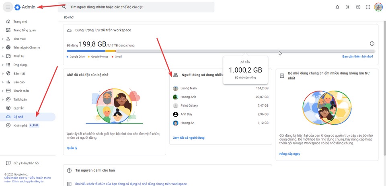386x186 pixels.
Task: Click the Google Admin logo
Action: (x=26, y=7)
